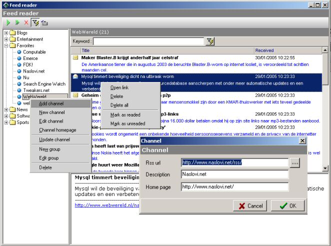The height and width of the screenshot is (246, 331).
Task: Select the Emerce channel
Action: 30,58
